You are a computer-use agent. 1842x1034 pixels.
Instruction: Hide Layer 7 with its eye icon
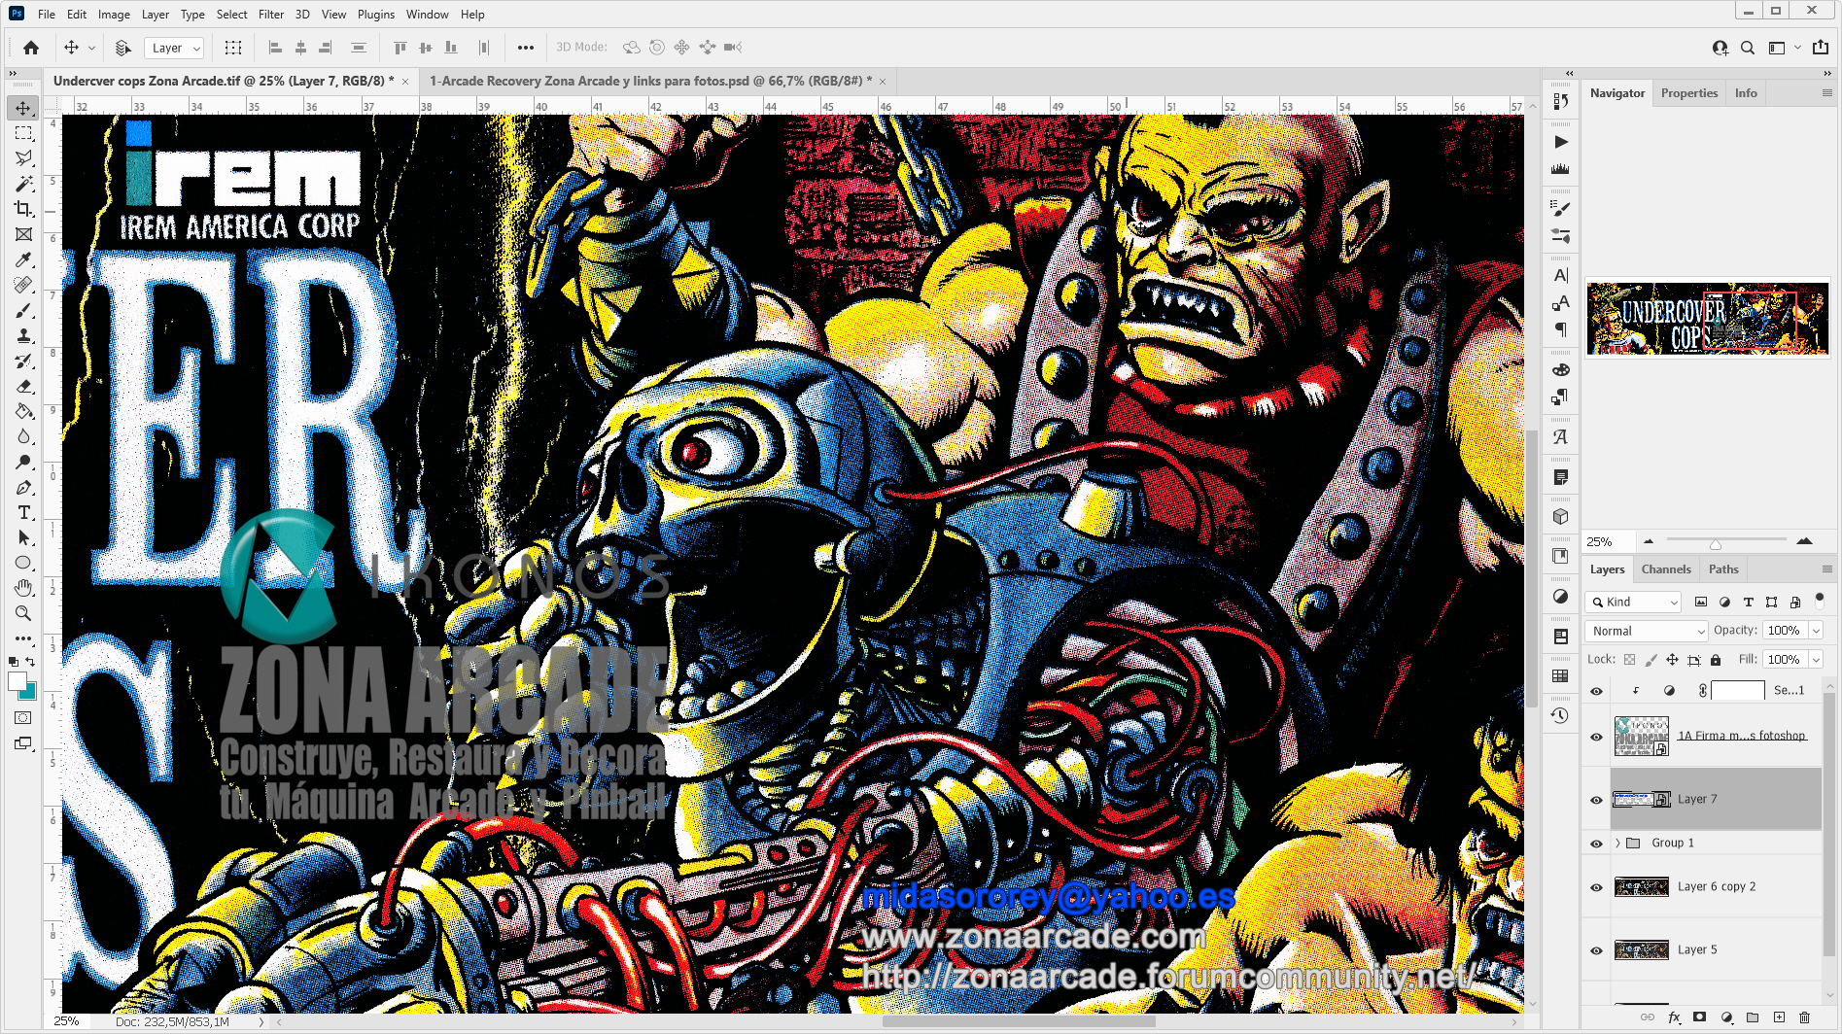coord(1596,800)
